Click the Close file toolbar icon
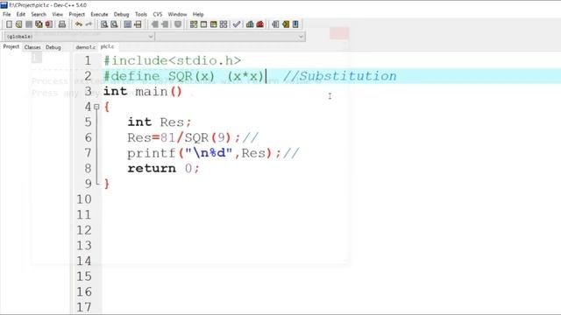 [x=49, y=24]
